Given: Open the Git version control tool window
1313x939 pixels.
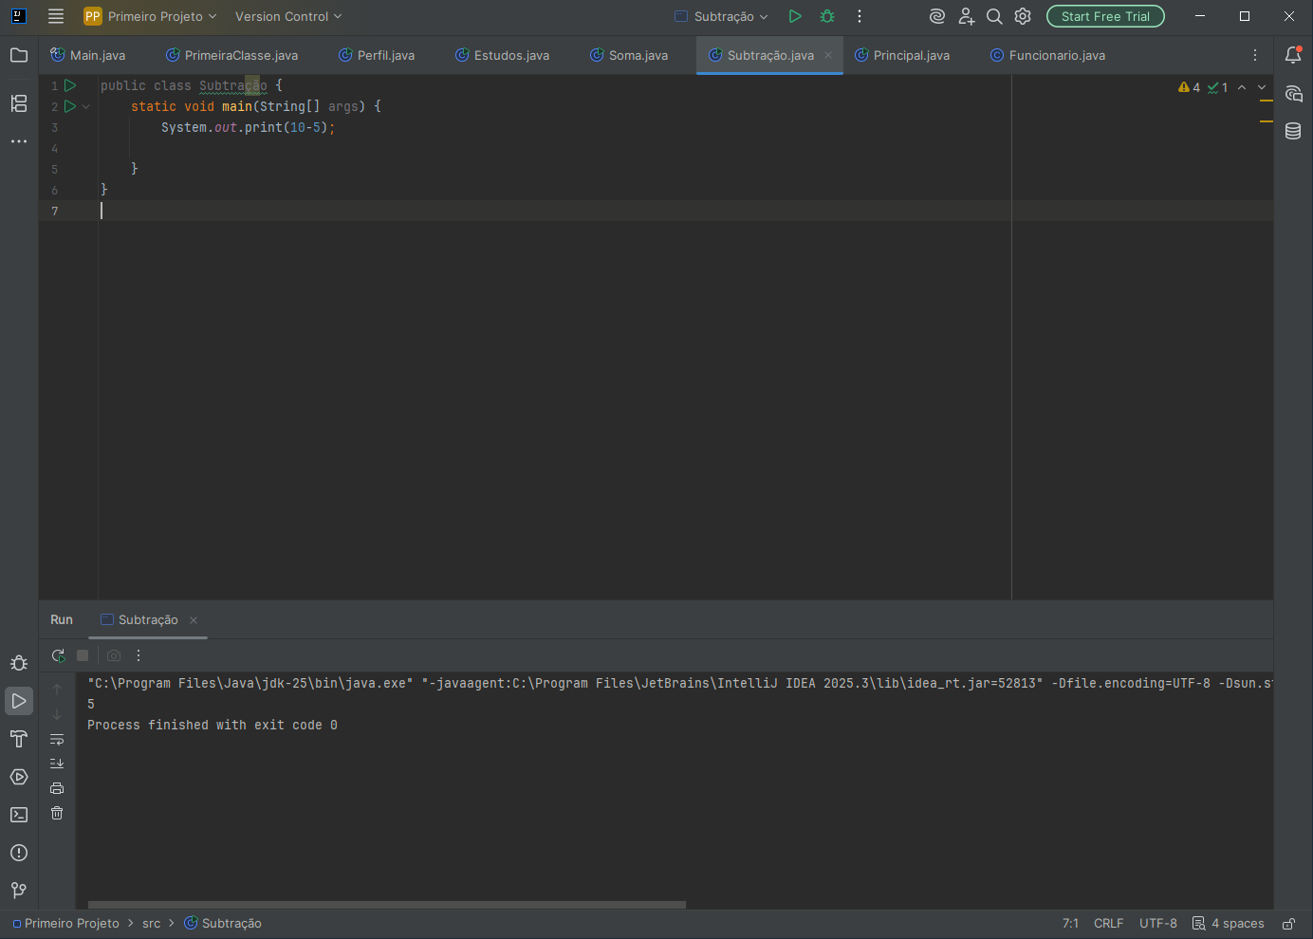Looking at the screenshot, I should [x=19, y=890].
